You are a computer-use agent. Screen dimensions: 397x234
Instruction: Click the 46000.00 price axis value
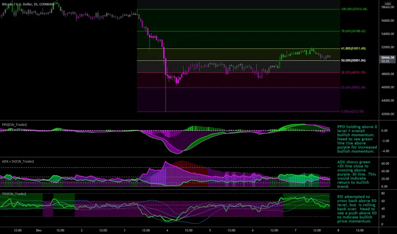point(388,87)
